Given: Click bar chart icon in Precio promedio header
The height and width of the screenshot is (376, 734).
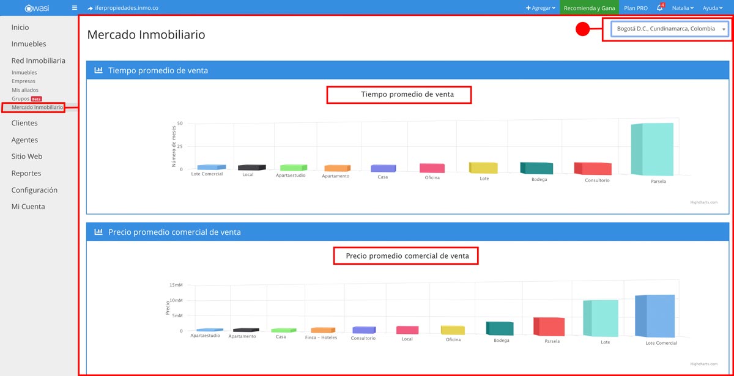Looking at the screenshot, I should coord(98,232).
